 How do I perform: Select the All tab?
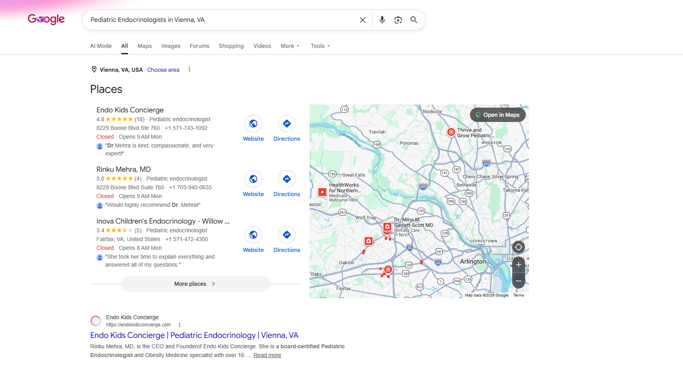pyautogui.click(x=125, y=46)
